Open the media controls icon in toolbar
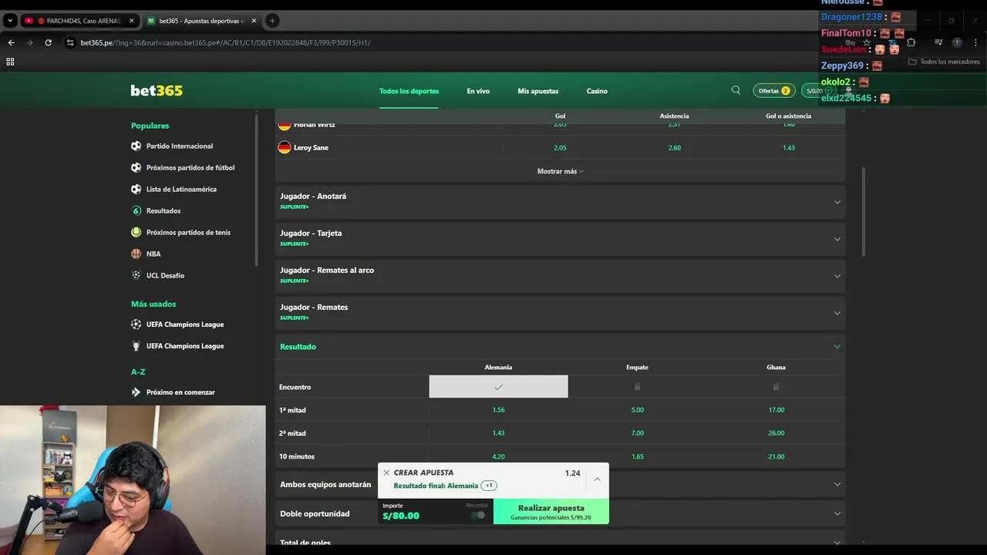987x555 pixels. 938,42
